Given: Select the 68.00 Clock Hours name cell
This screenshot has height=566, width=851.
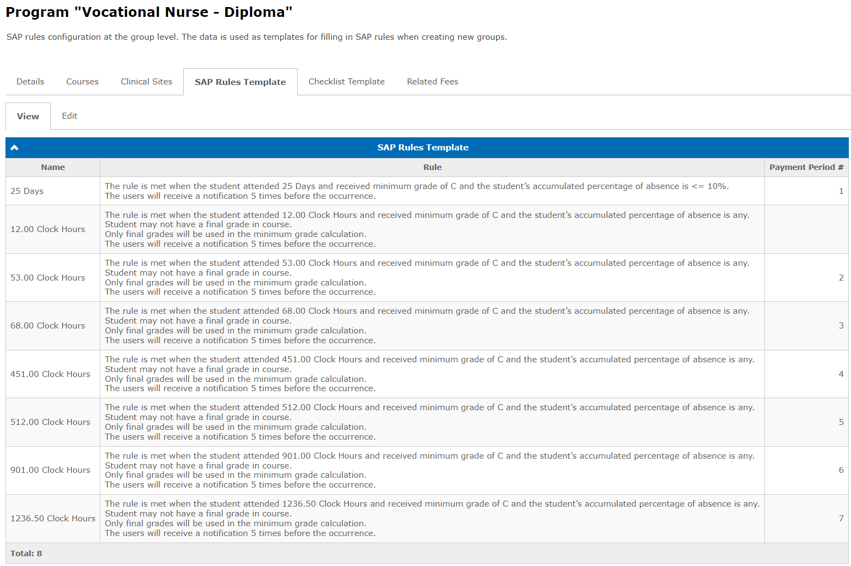Looking at the screenshot, I should tap(53, 326).
